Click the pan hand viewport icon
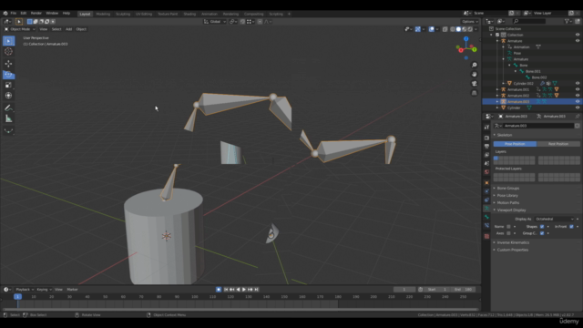The width and height of the screenshot is (583, 328). point(474,75)
